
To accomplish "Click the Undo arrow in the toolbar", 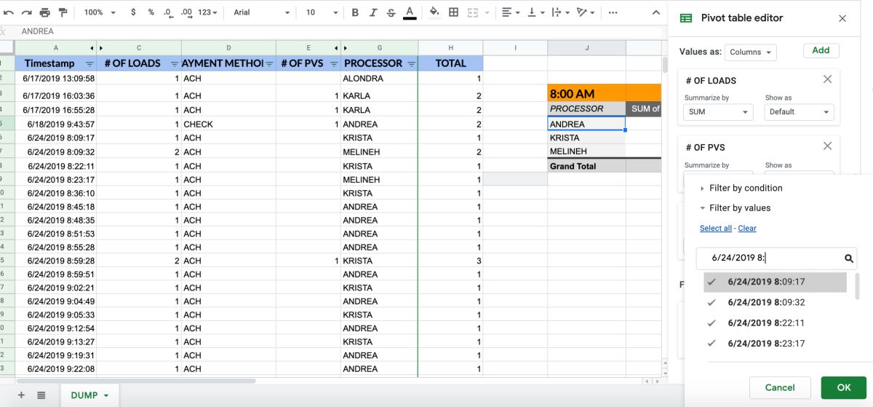I will (x=9, y=12).
